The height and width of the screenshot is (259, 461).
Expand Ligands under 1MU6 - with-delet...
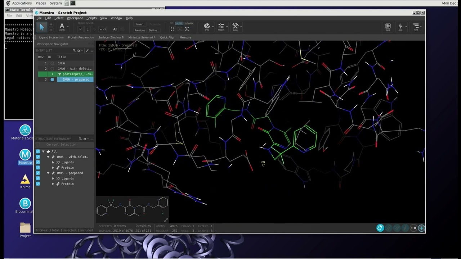(x=53, y=162)
